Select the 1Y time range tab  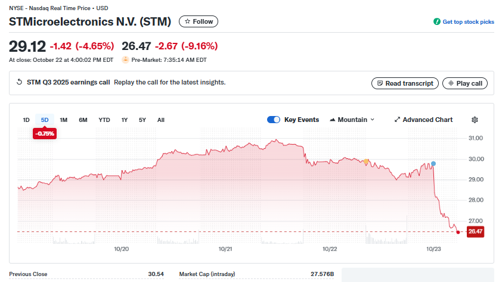(x=125, y=120)
